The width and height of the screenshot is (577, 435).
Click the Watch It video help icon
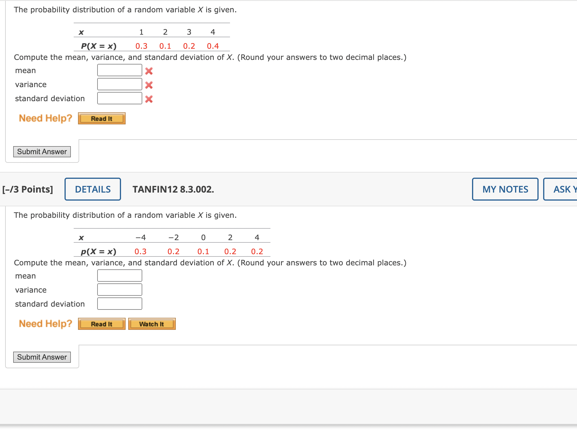click(152, 324)
